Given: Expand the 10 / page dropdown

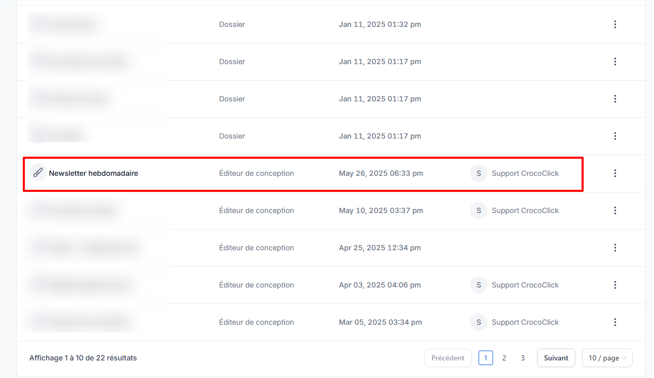Looking at the screenshot, I should [607, 358].
